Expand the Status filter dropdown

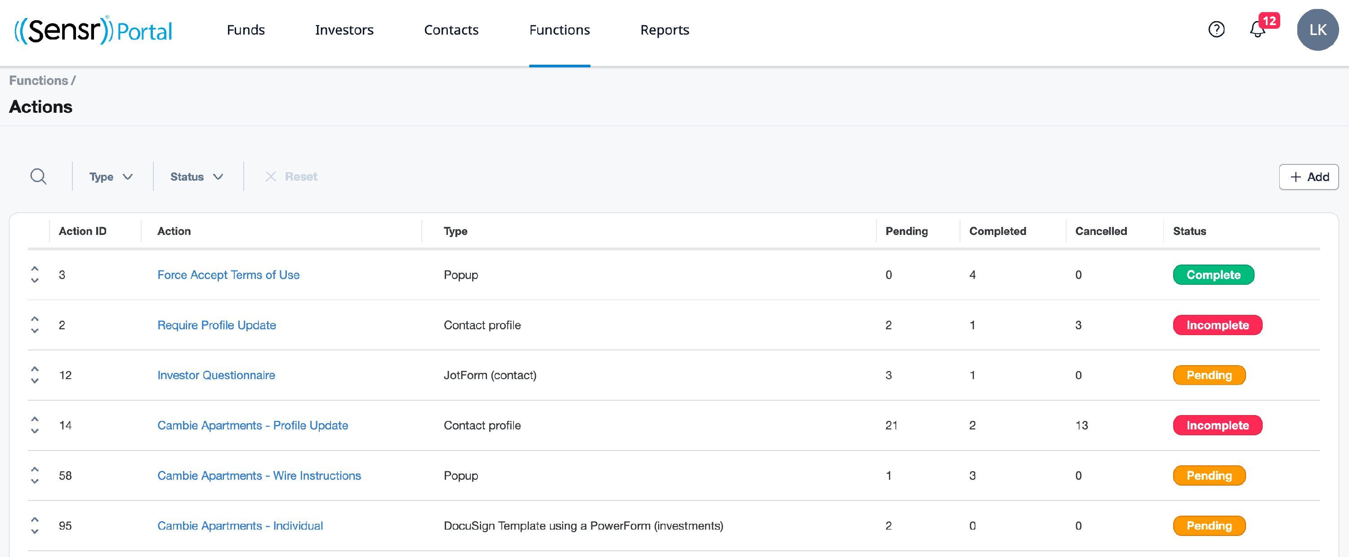197,177
